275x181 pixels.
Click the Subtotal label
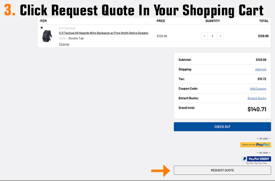click(185, 60)
